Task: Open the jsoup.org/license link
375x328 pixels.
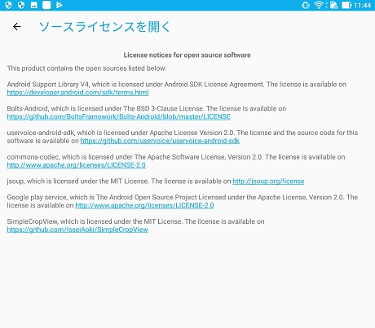Action: coord(268,181)
